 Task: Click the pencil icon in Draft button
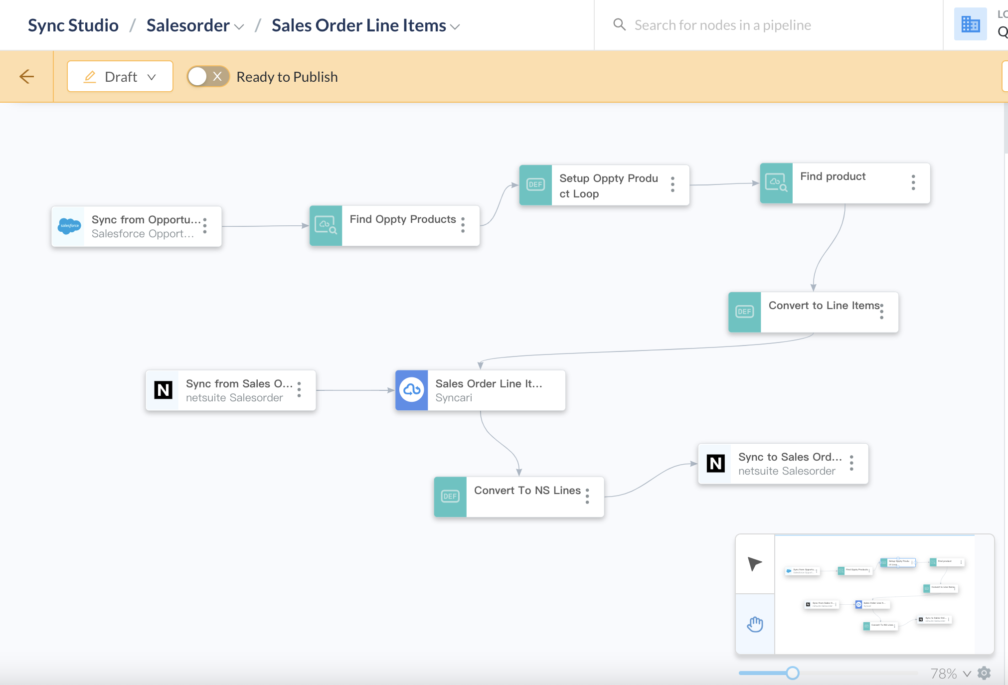point(90,77)
